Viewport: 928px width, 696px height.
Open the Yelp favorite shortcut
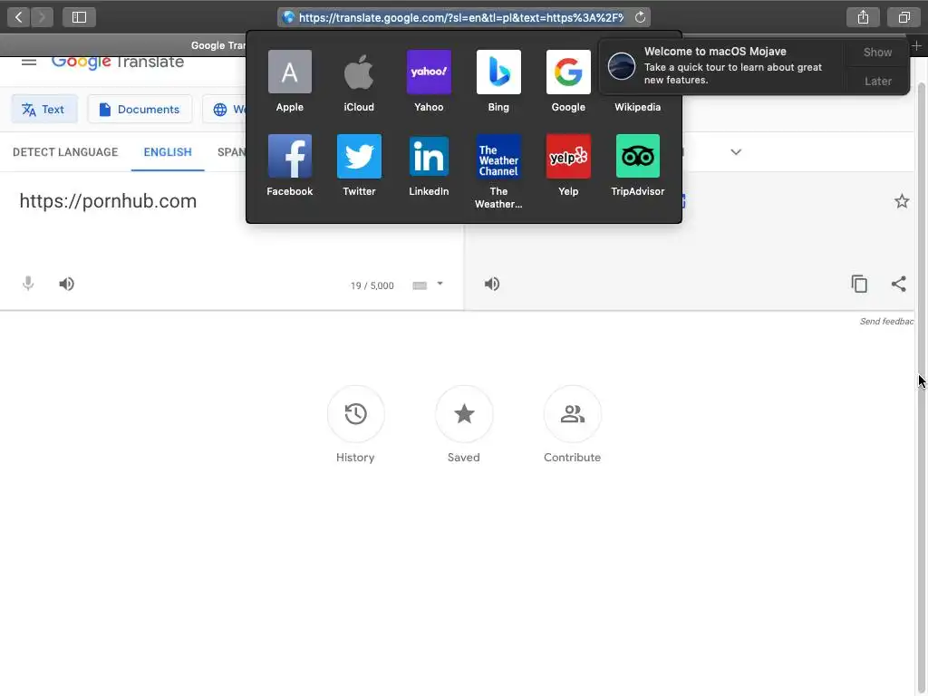point(568,156)
